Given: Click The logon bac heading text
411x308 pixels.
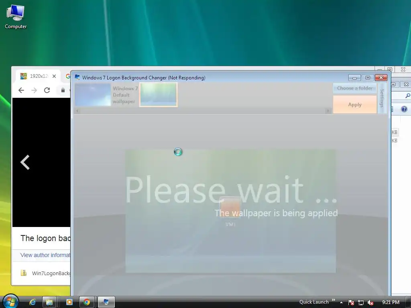Looking at the screenshot, I should (x=45, y=238).
